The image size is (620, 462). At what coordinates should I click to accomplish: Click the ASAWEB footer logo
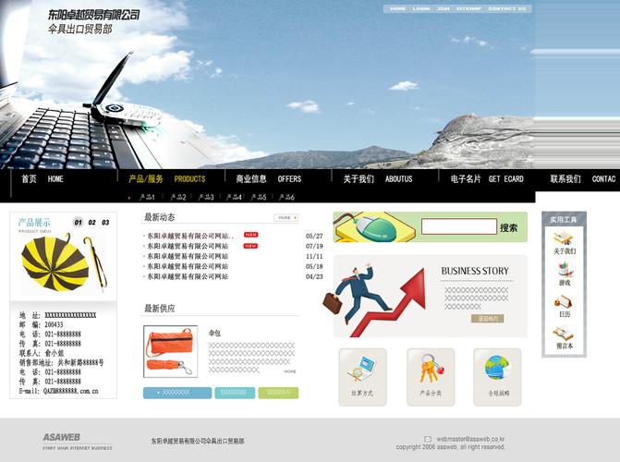(x=62, y=437)
